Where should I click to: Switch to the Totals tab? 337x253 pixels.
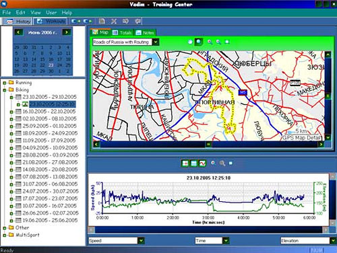point(122,33)
